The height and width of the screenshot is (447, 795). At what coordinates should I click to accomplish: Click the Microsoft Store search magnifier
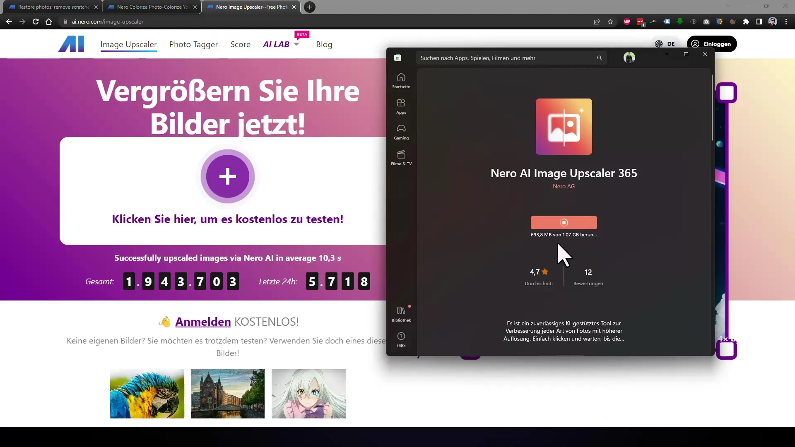pyautogui.click(x=599, y=58)
